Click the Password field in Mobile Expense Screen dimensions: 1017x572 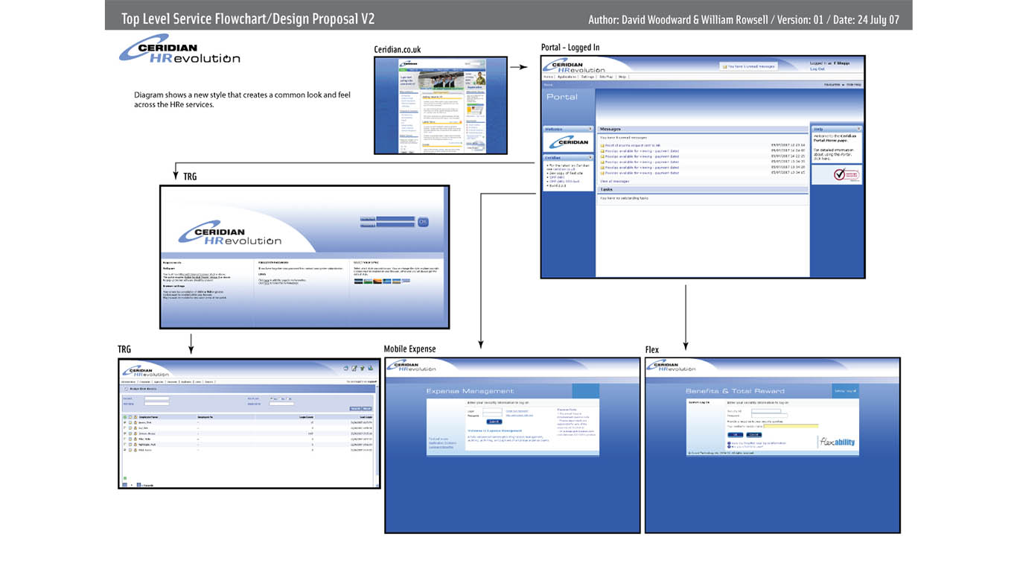(492, 416)
